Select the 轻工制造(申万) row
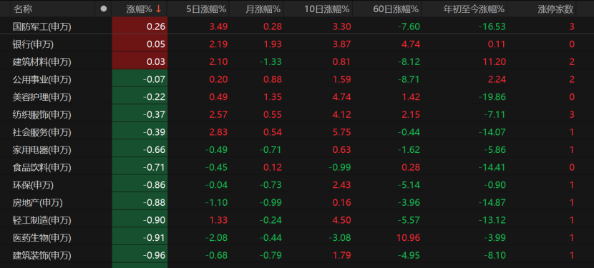594x268 pixels. pos(297,220)
